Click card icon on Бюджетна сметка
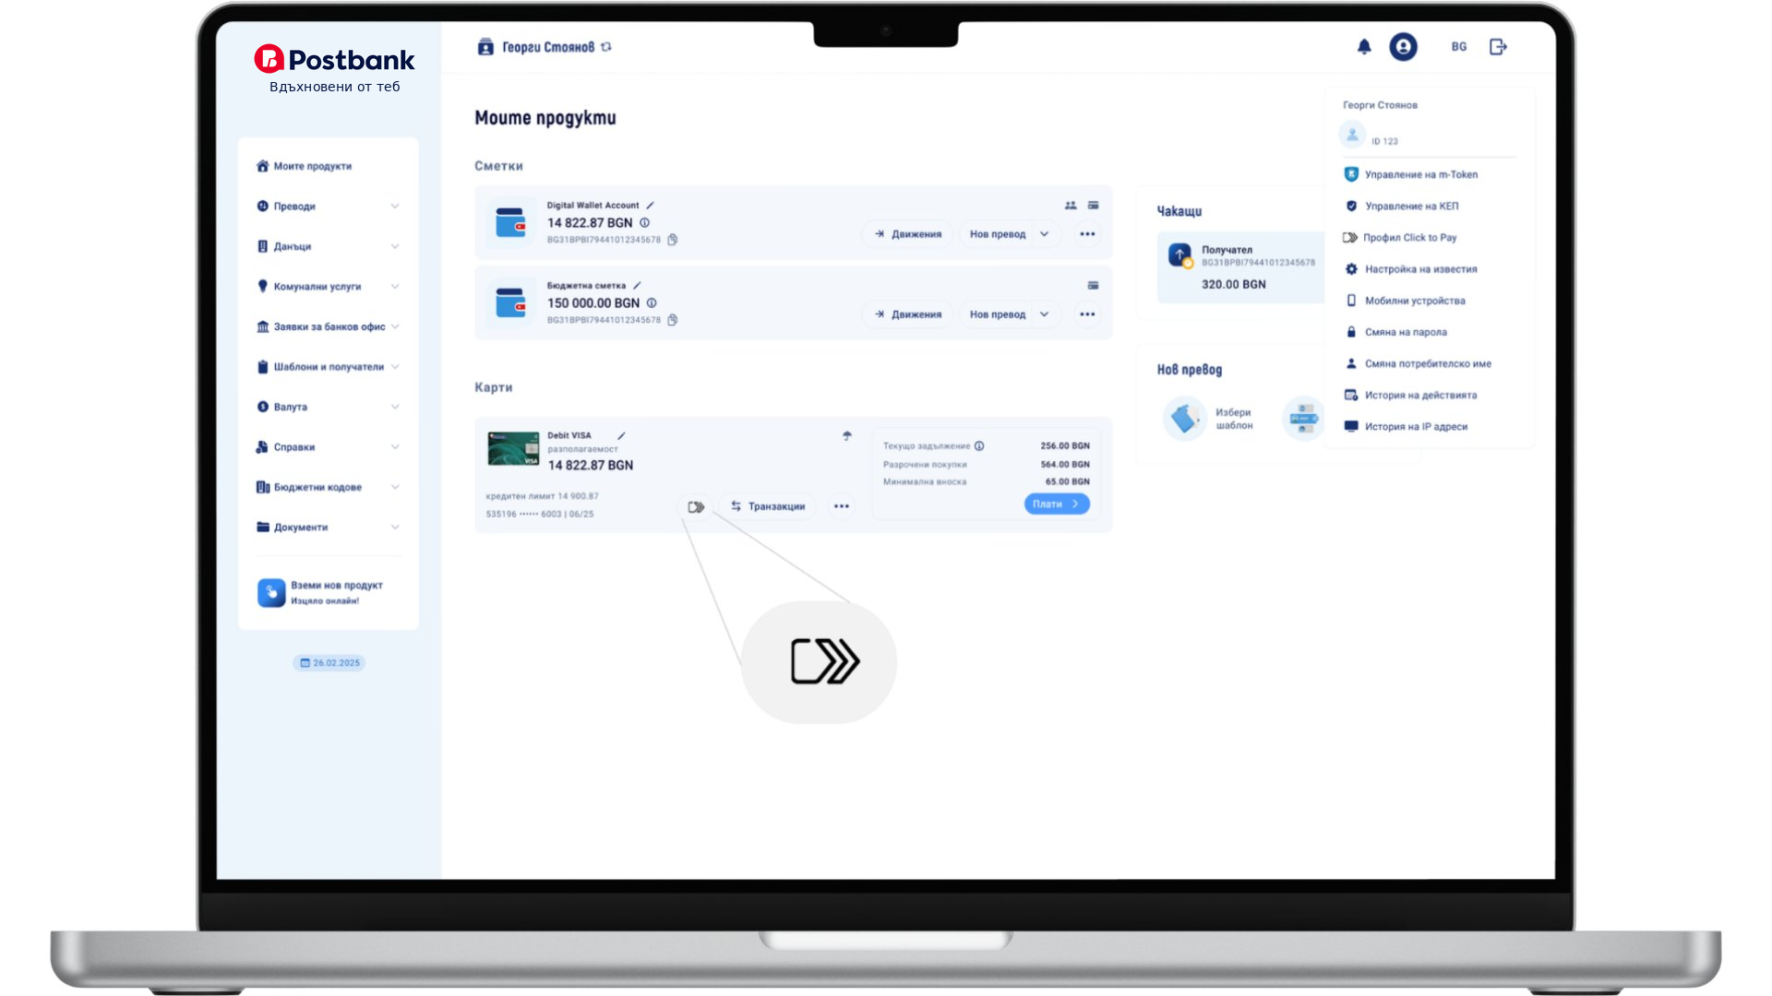This screenshot has width=1772, height=996. 1093,286
